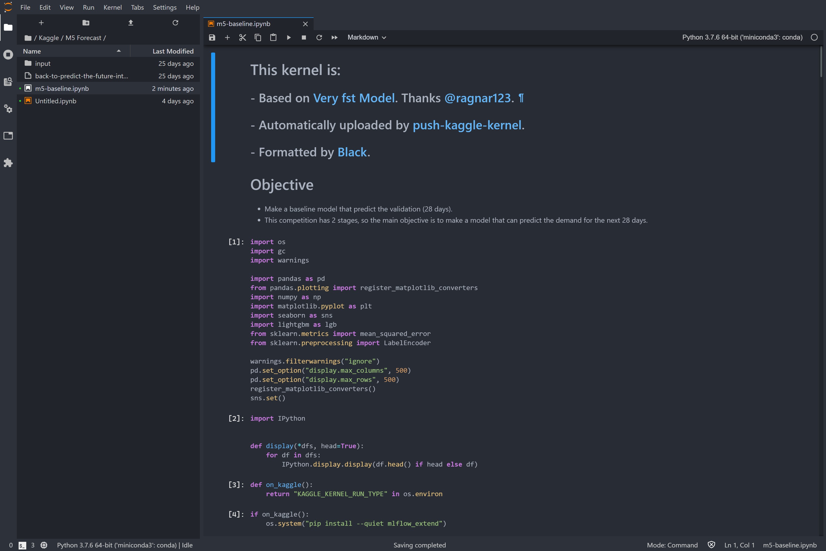
Task: Follow the push-kaggle-kernel link
Action: [x=467, y=126]
